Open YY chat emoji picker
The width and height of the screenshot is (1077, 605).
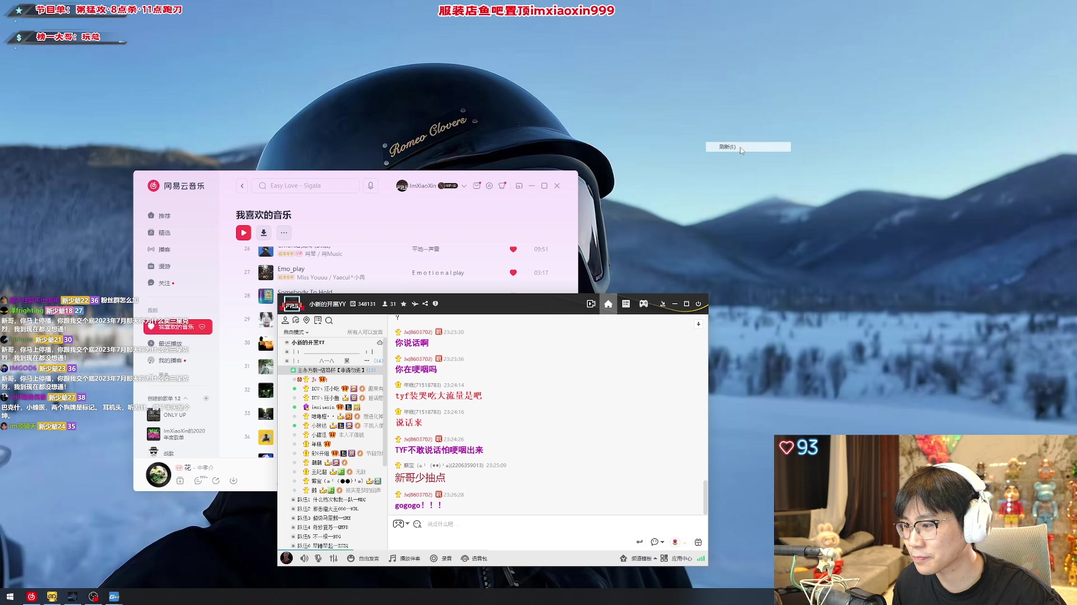pos(417,524)
